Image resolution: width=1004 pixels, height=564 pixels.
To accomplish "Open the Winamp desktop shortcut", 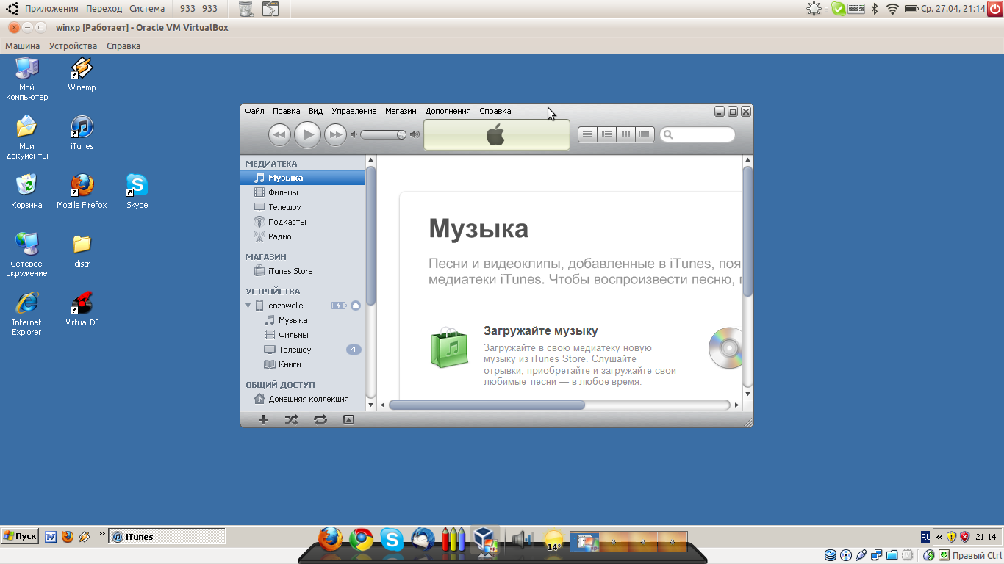I will [82, 75].
